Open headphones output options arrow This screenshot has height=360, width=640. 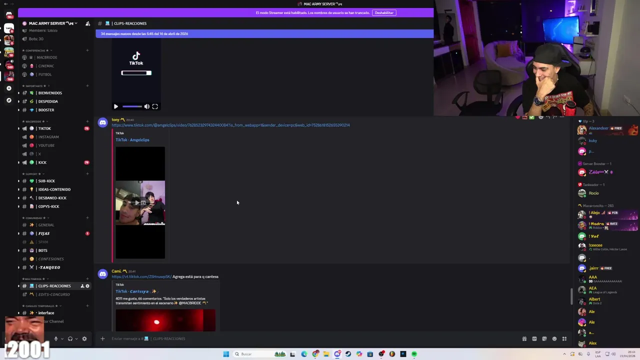pyautogui.click(x=76, y=338)
